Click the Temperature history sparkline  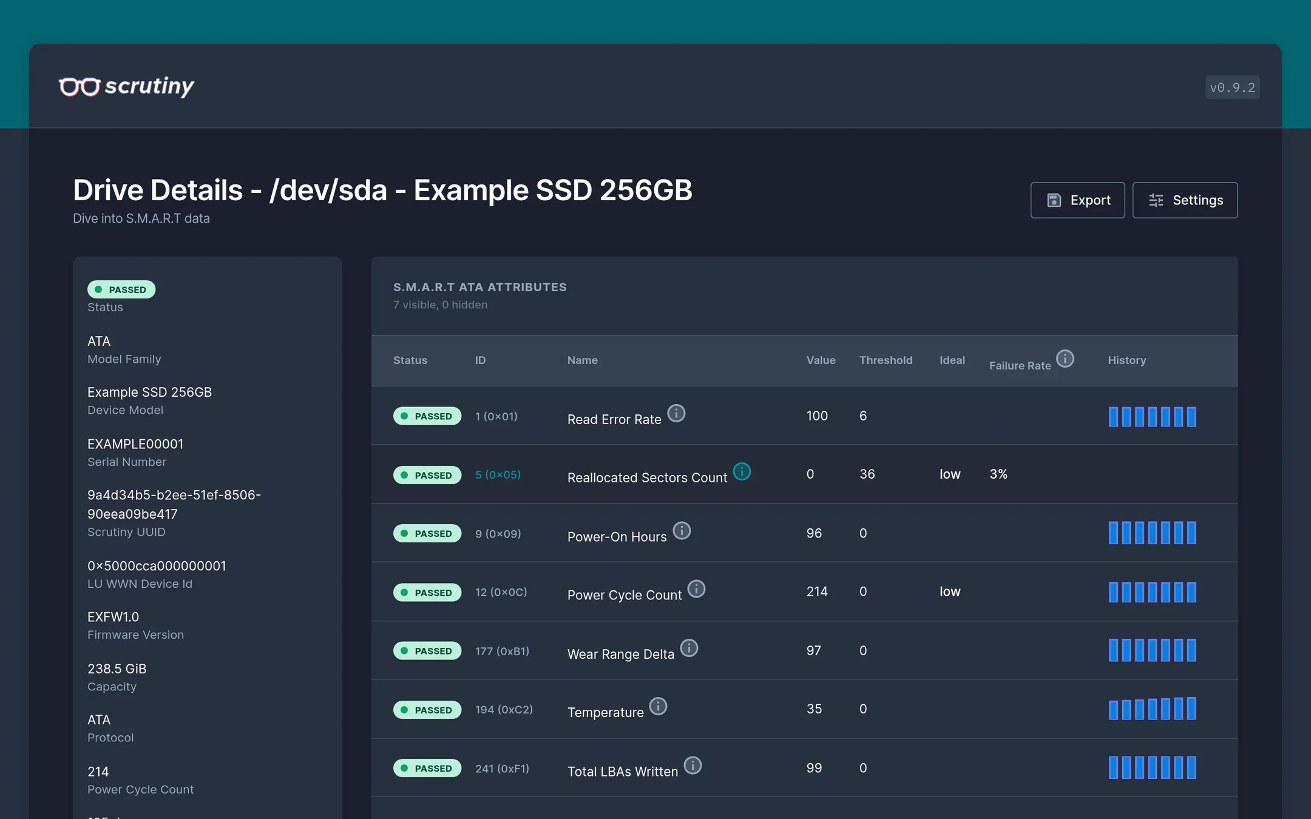pyautogui.click(x=1152, y=709)
